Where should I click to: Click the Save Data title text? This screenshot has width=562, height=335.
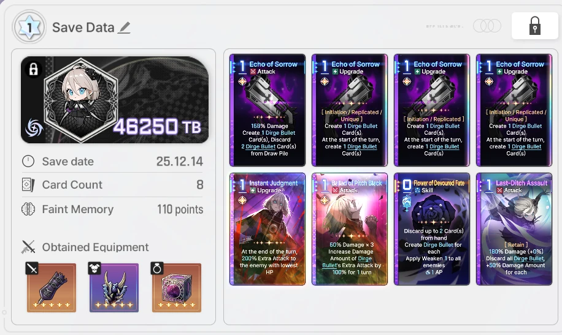83,28
